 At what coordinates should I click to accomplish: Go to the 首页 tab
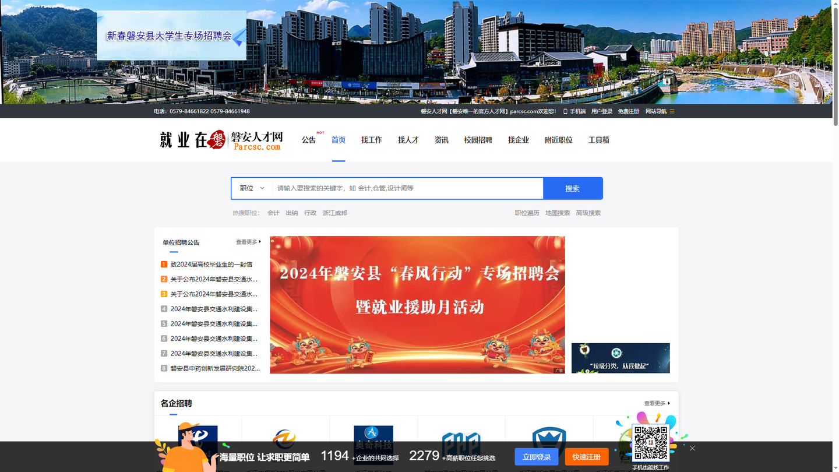tap(339, 140)
